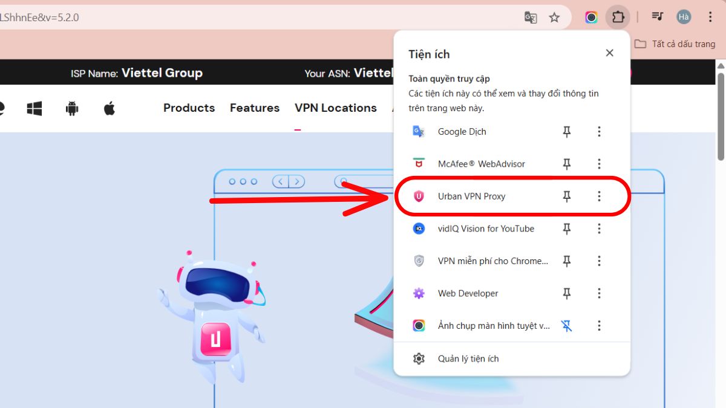Image resolution: width=726 pixels, height=408 pixels.
Task: Open more options for vidIQ Vision
Action: tap(599, 228)
